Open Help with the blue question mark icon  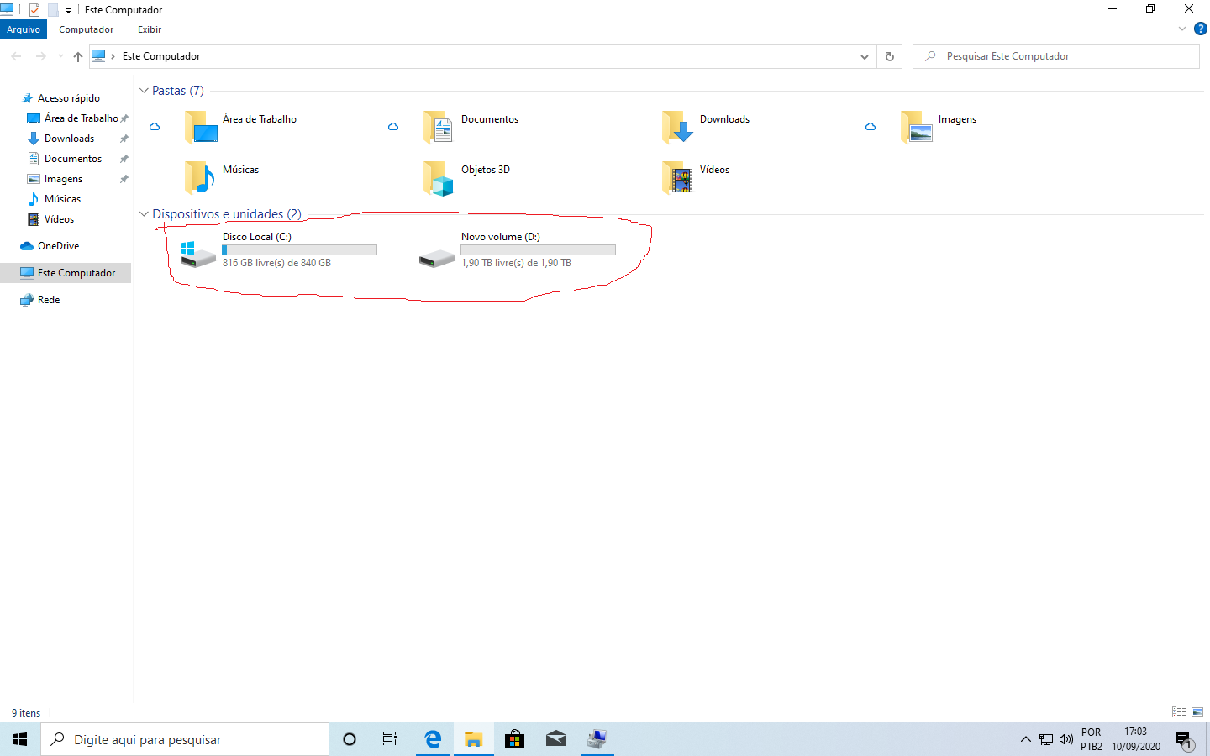1201,29
